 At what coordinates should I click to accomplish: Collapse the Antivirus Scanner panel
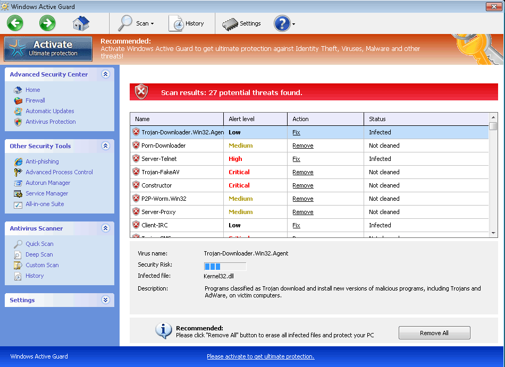[x=105, y=228]
